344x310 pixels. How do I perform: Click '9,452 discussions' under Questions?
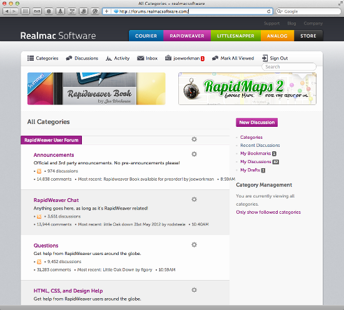[64, 261]
